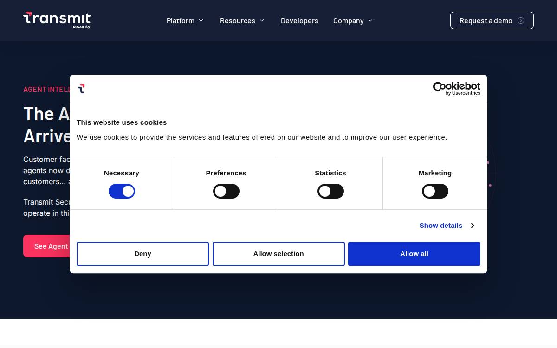The width and height of the screenshot is (557, 348).
Task: Expand cookie details via Show details chevron
Action: pyautogui.click(x=473, y=226)
